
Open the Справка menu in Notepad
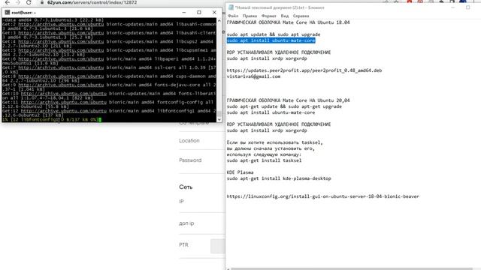301,16
